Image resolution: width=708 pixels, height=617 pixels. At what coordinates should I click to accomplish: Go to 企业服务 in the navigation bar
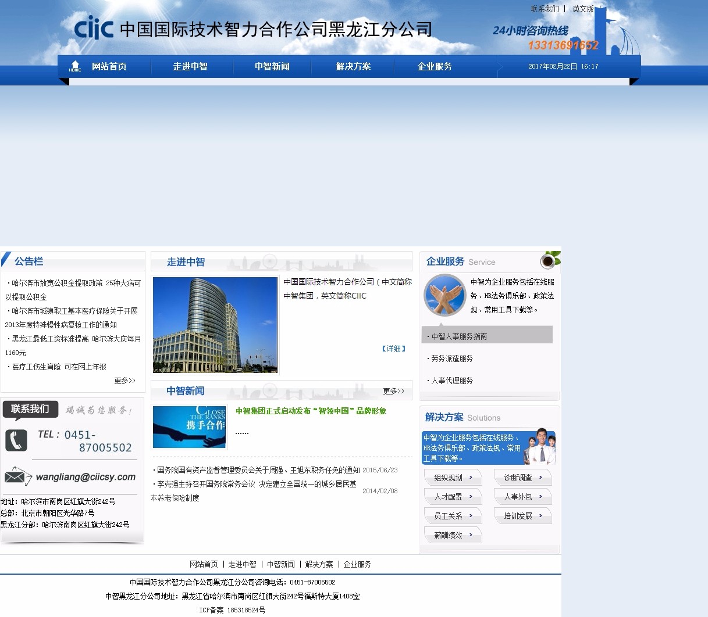click(435, 67)
